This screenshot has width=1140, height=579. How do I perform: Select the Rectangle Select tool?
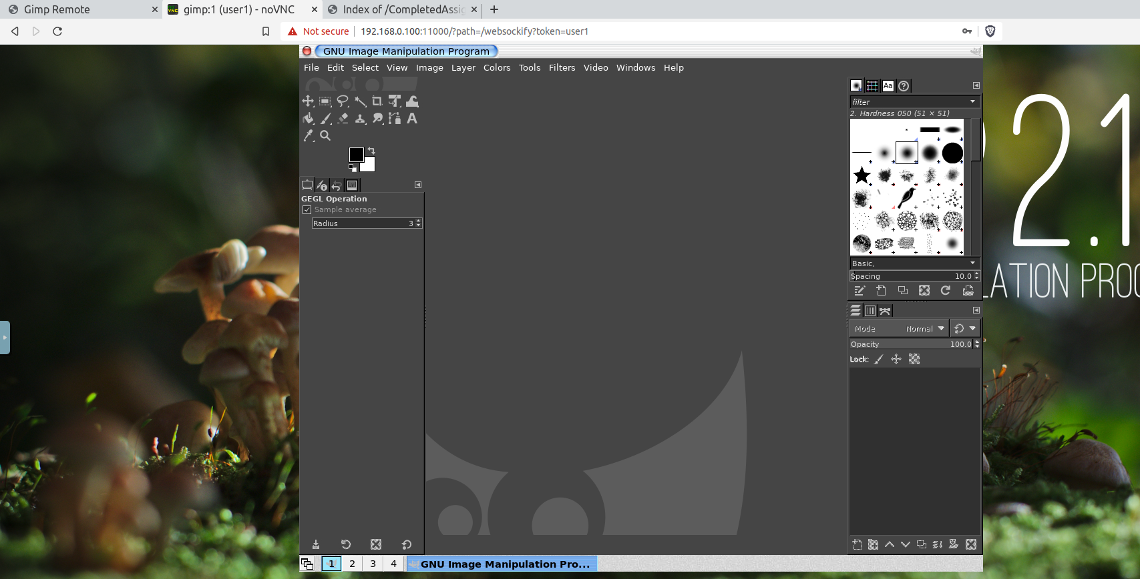(x=325, y=101)
